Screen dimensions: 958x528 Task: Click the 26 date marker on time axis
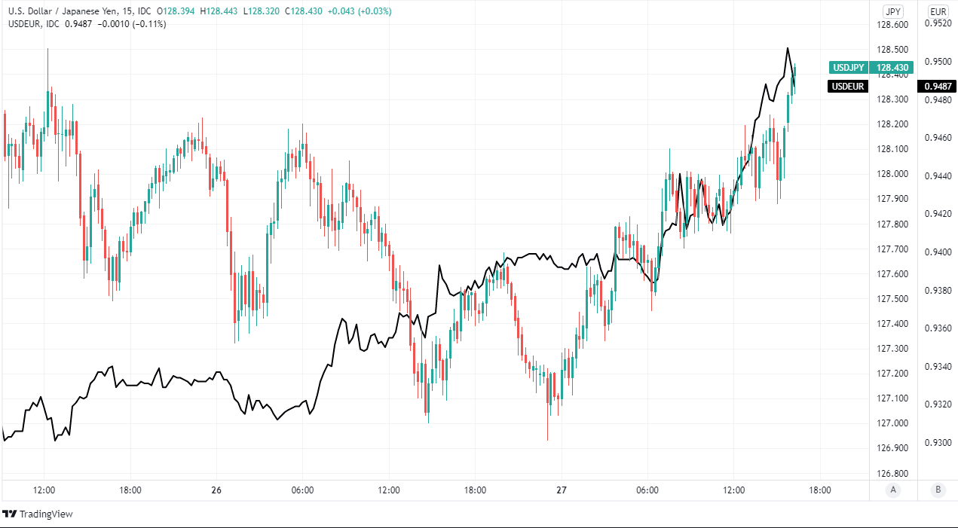[216, 490]
